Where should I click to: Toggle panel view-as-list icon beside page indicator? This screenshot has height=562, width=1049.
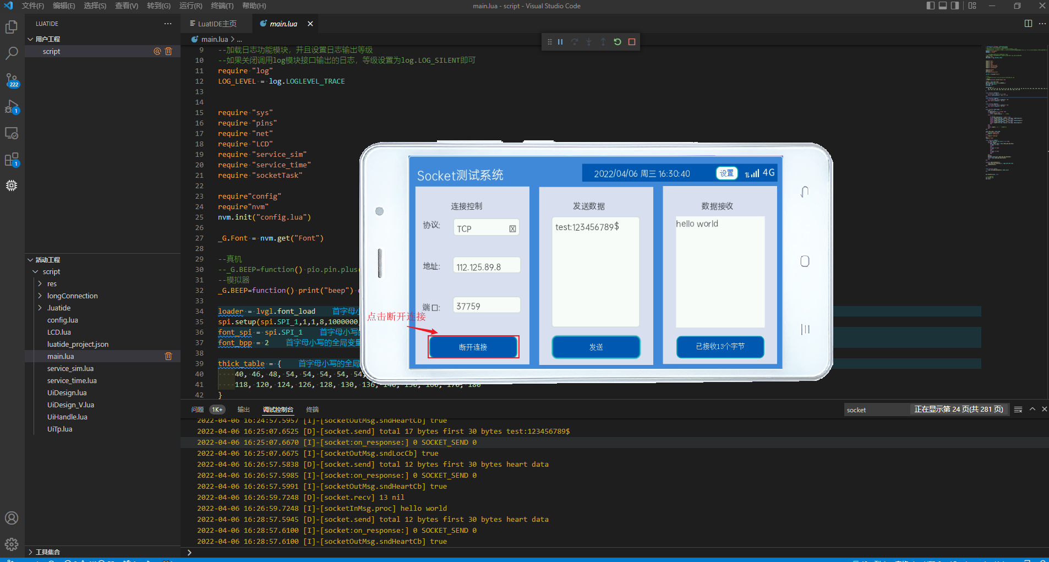pos(1018,410)
